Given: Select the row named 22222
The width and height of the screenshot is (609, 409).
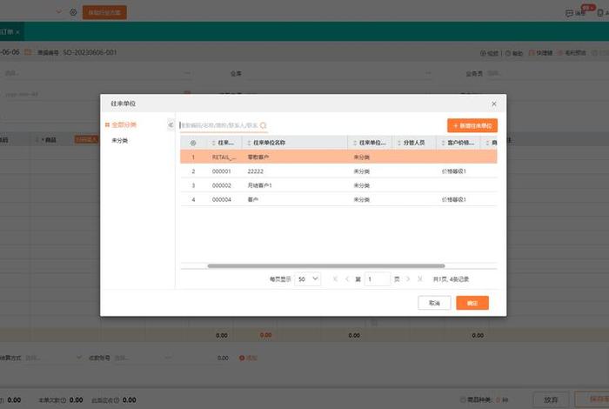Looking at the screenshot, I should pyautogui.click(x=338, y=171).
